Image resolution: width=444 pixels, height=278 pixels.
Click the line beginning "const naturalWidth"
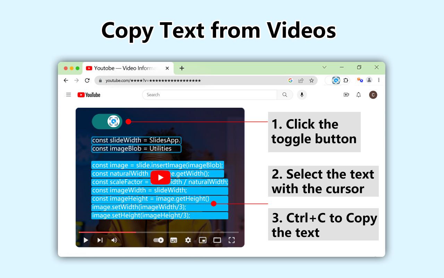tap(158, 174)
